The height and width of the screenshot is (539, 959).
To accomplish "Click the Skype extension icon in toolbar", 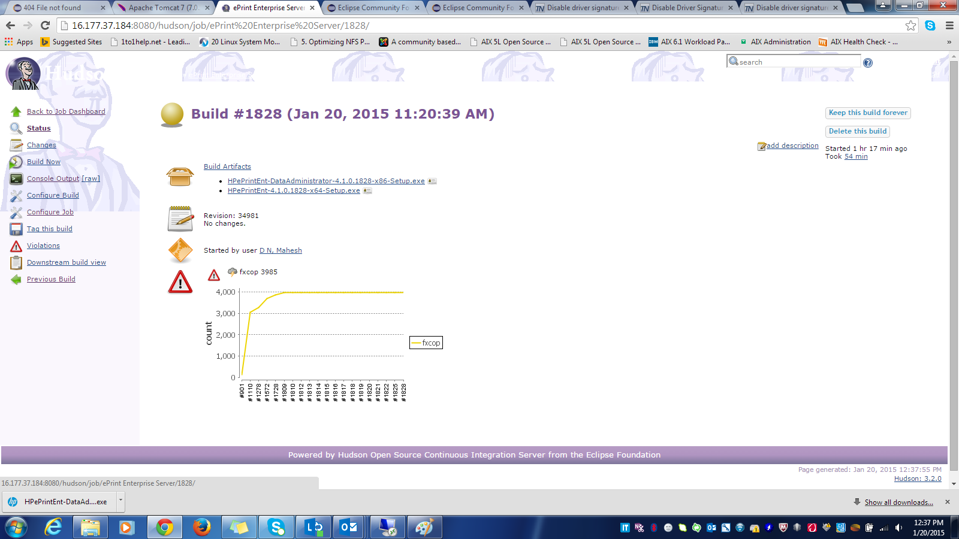I will tap(930, 26).
